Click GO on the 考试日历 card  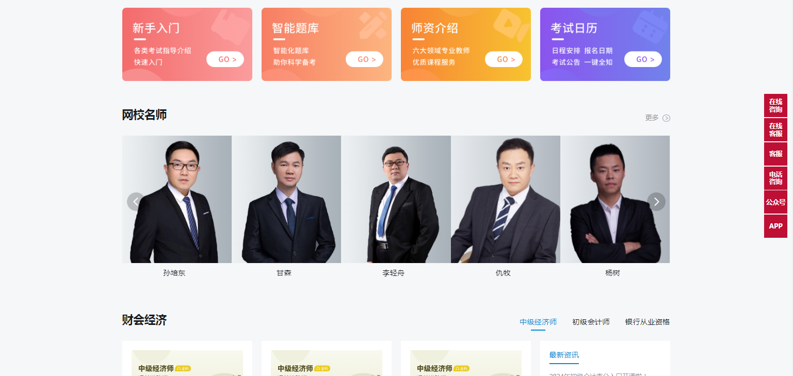coord(643,59)
